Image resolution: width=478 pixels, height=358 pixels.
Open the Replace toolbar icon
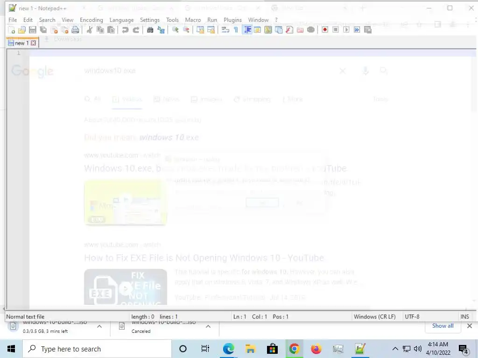click(161, 30)
